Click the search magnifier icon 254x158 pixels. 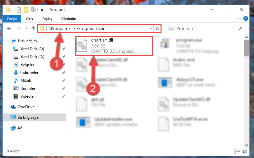pyautogui.click(x=240, y=29)
